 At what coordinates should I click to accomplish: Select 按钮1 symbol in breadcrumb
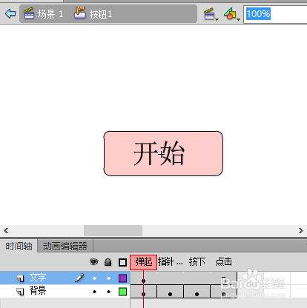point(93,14)
